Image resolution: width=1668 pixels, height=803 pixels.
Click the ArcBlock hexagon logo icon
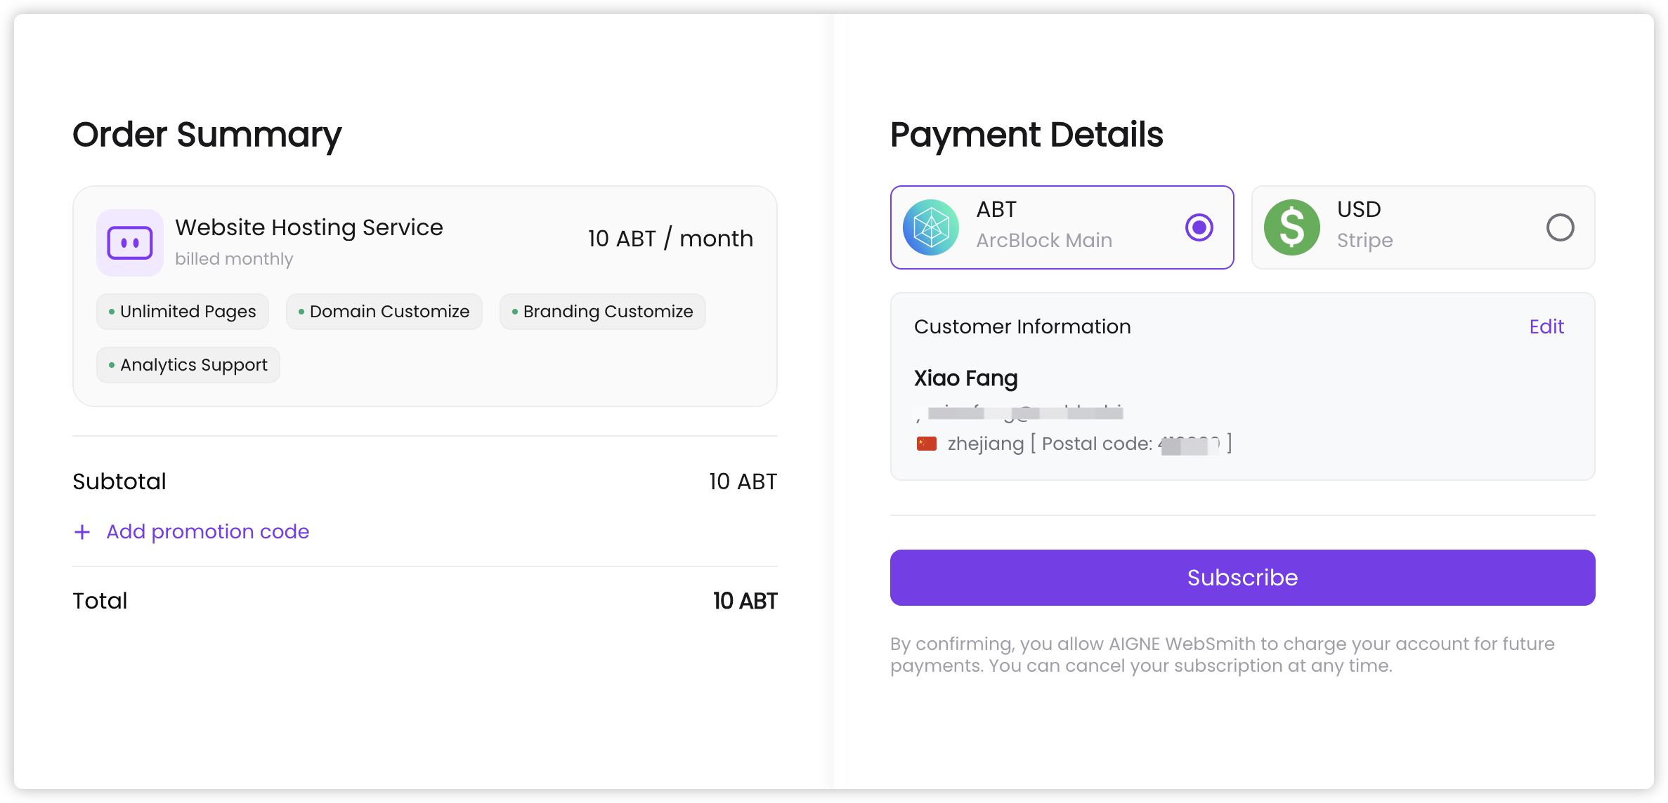(932, 227)
